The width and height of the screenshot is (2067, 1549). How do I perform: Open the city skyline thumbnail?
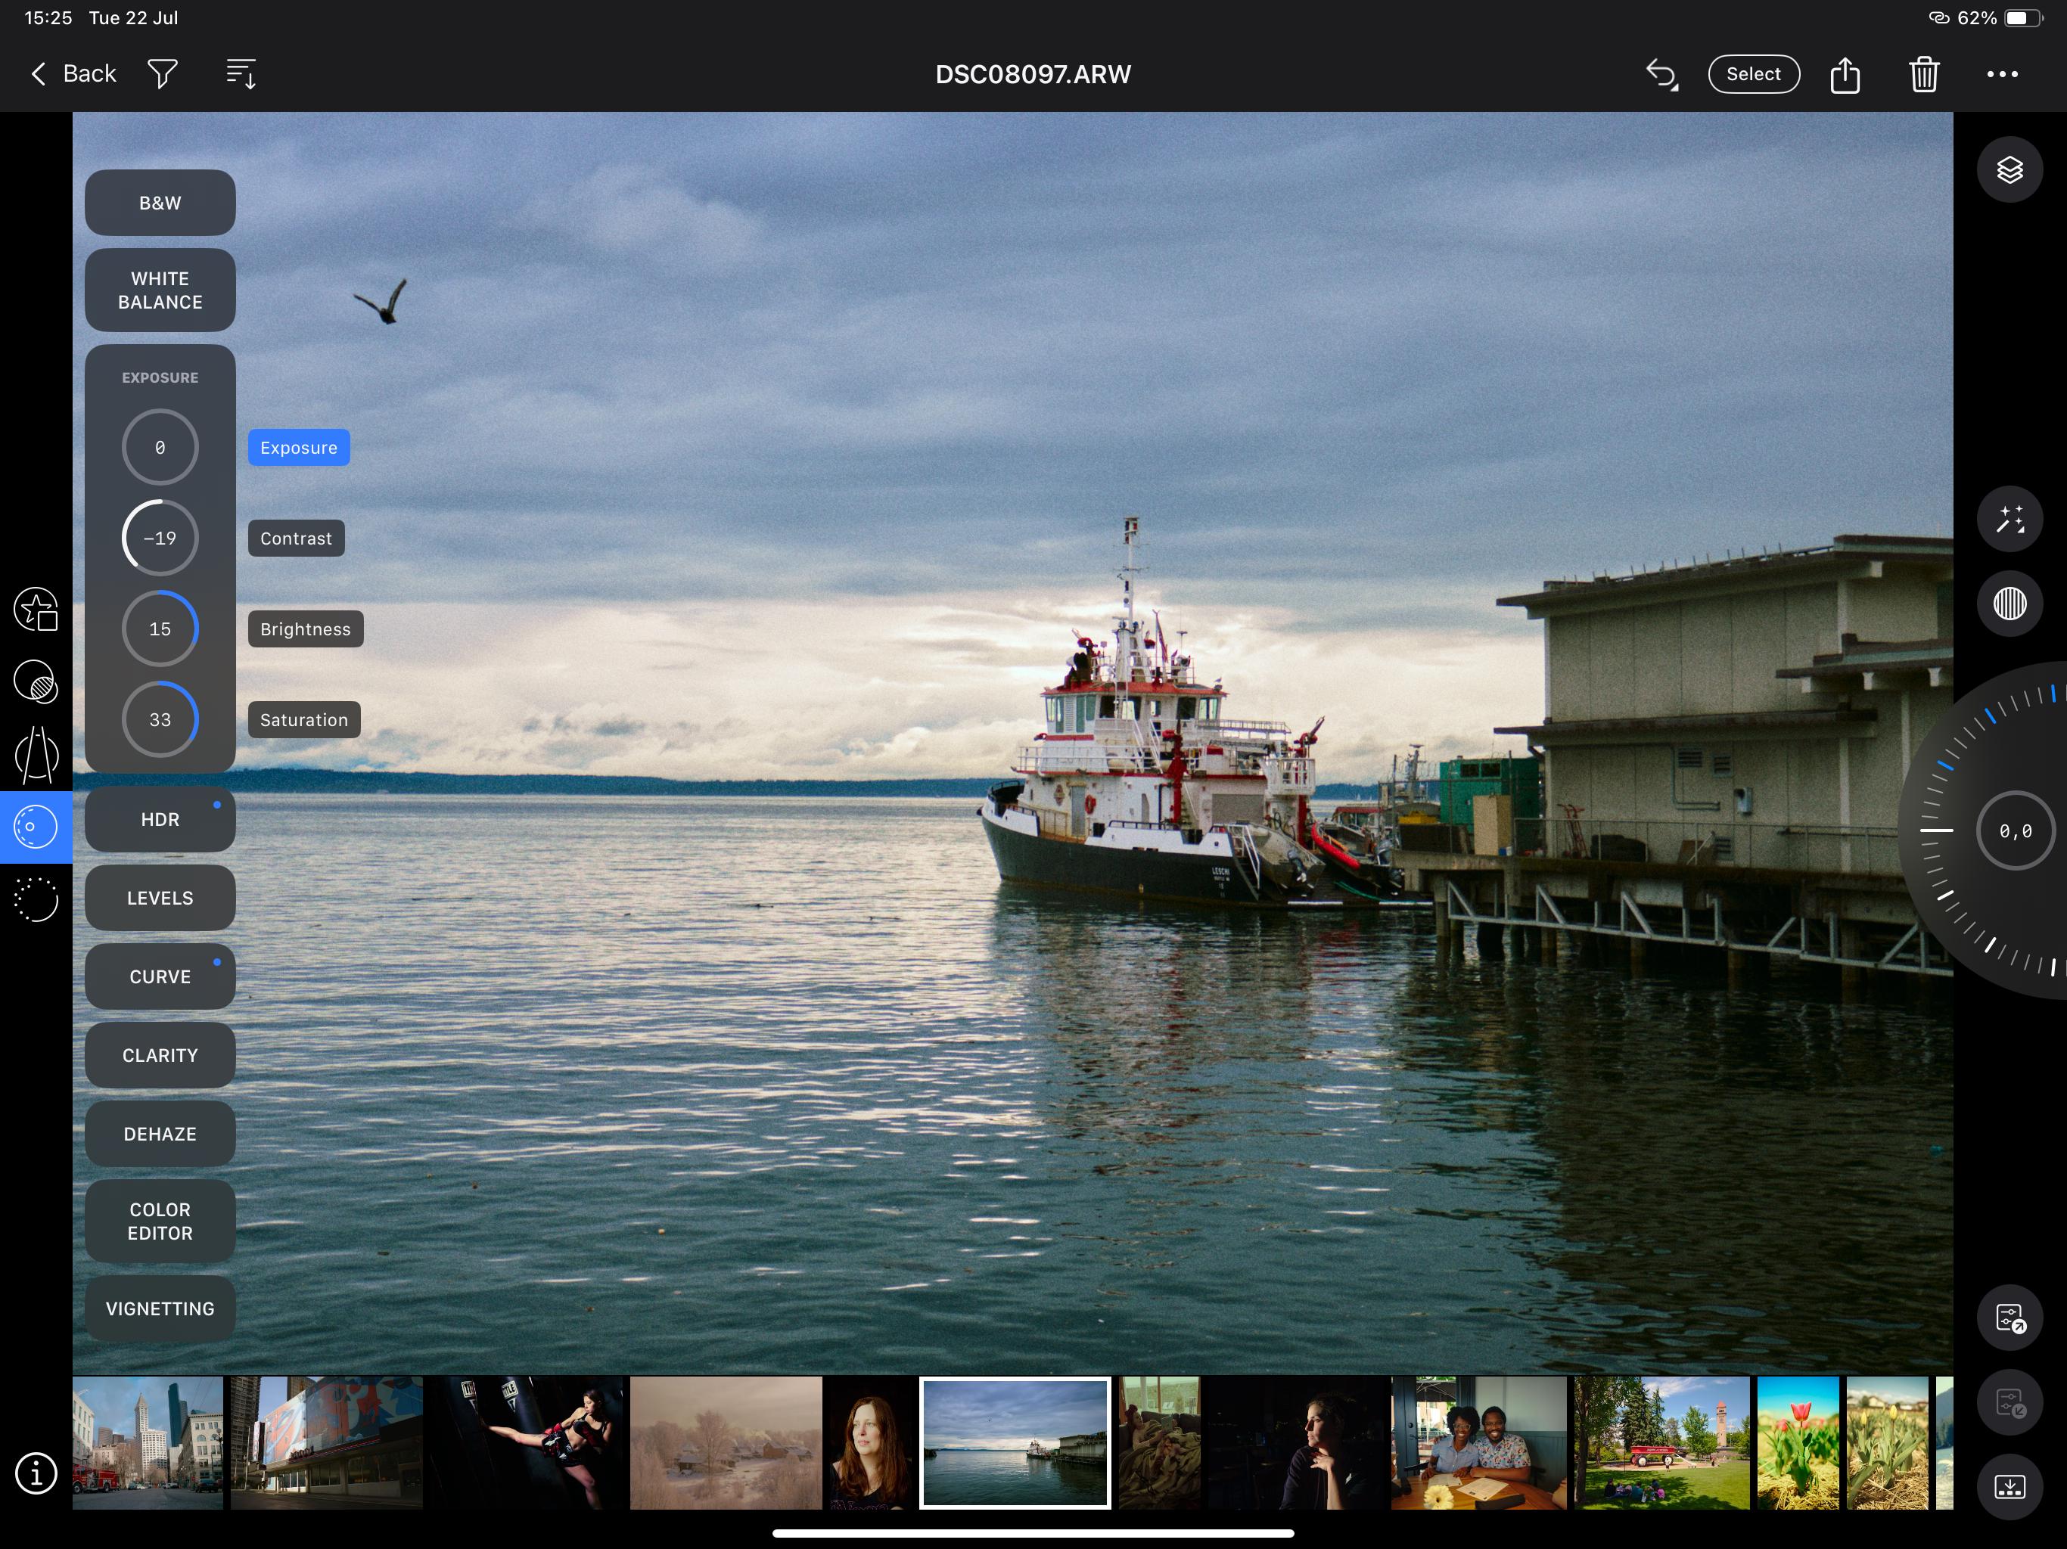coord(148,1442)
